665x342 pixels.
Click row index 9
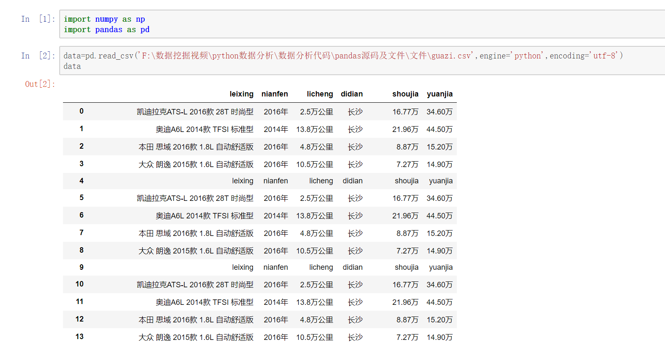click(81, 267)
